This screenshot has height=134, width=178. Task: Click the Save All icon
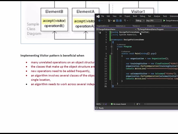click(120, 21)
